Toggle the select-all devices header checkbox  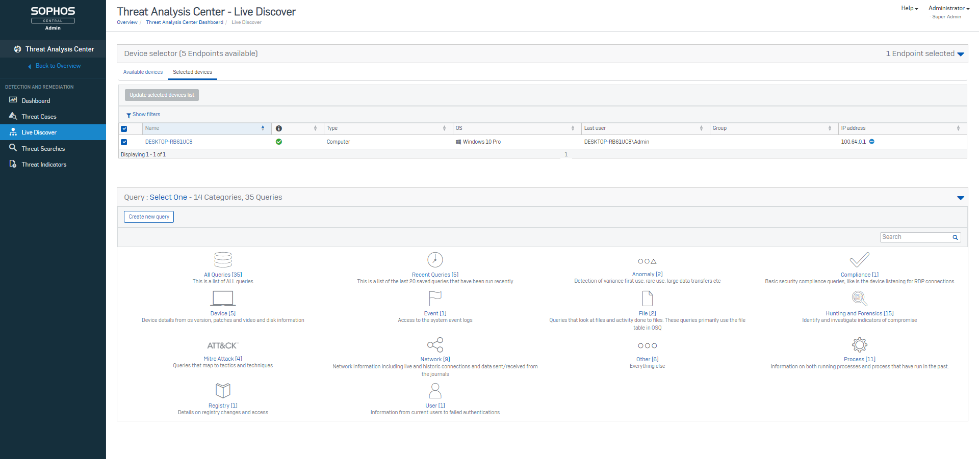coord(124,128)
